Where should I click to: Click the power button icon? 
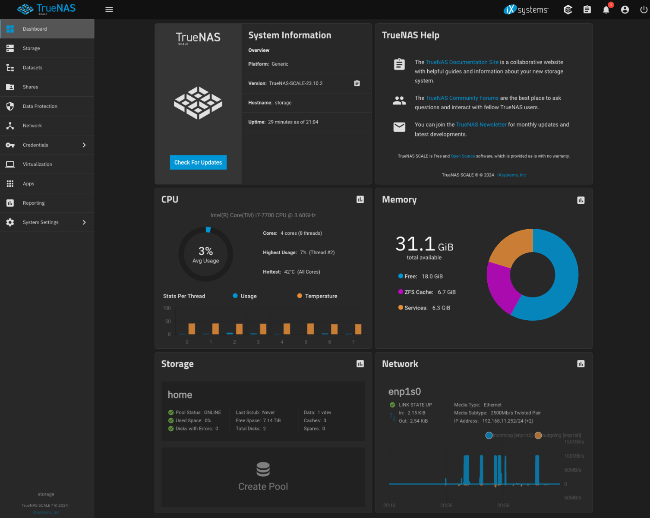[x=644, y=9]
